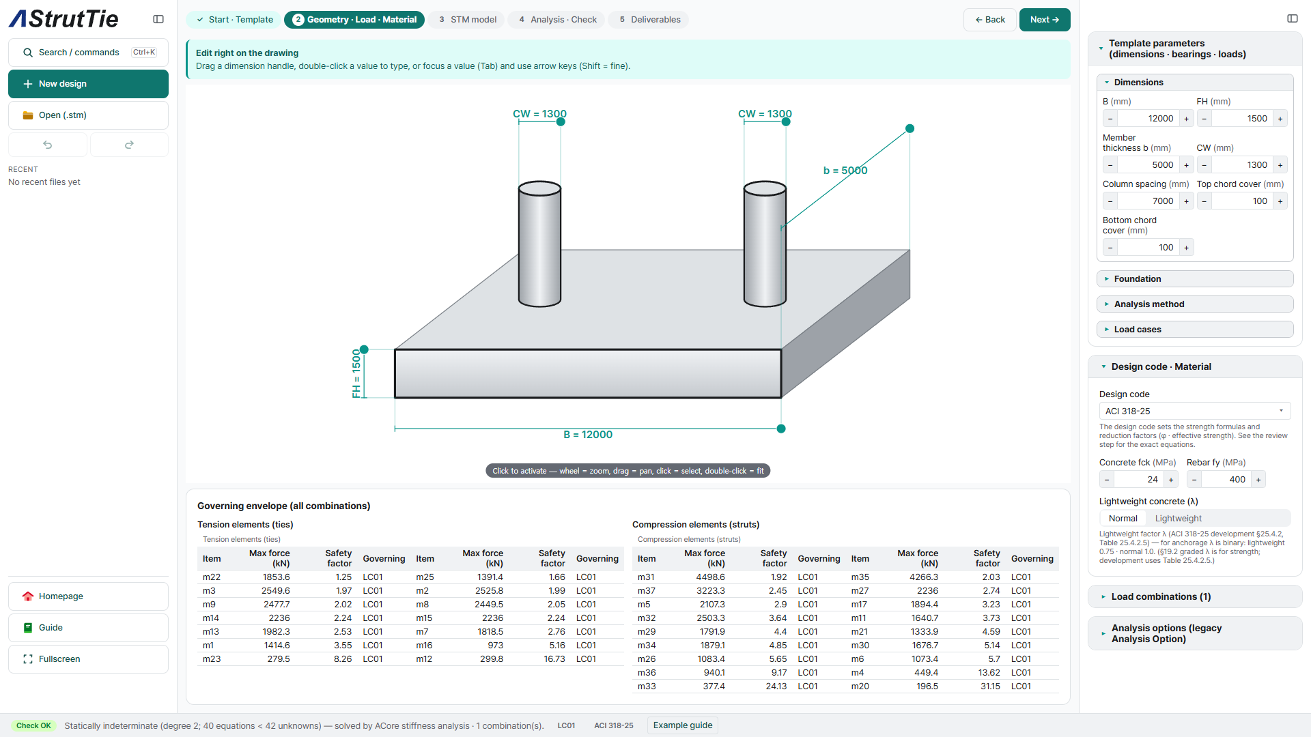Open an .stm file

[x=88, y=115]
